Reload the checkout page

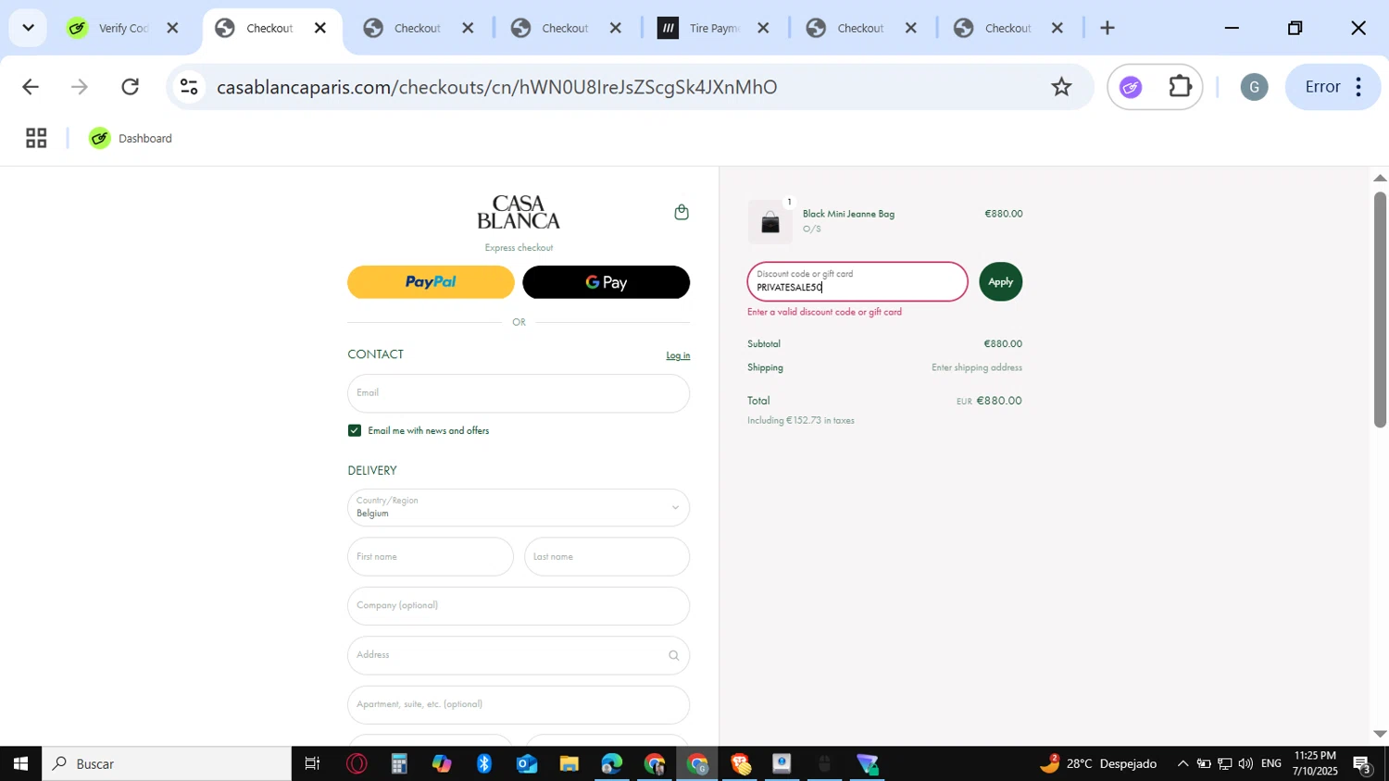(x=131, y=87)
